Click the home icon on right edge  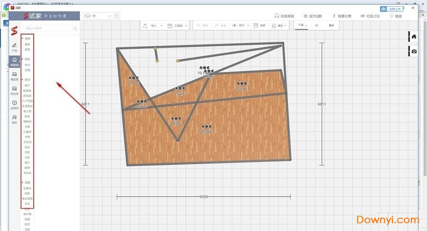414,36
